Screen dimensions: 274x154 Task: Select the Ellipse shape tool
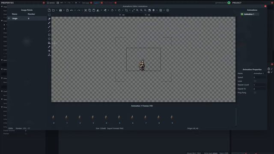point(49,39)
